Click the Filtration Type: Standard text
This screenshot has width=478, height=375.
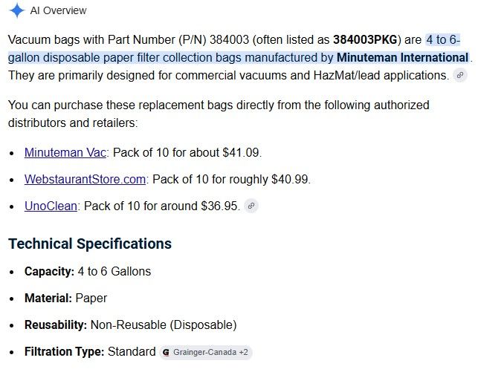[90, 351]
